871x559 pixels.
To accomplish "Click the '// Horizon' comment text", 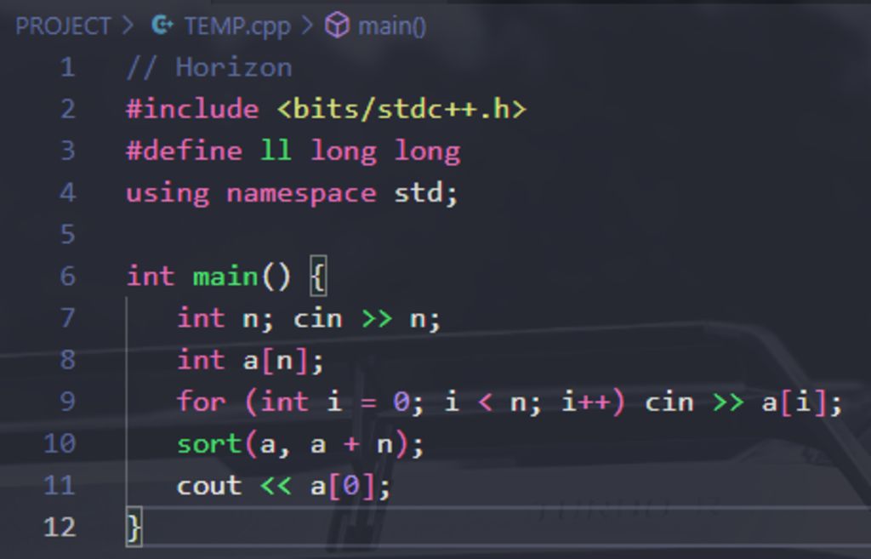I will coord(209,68).
